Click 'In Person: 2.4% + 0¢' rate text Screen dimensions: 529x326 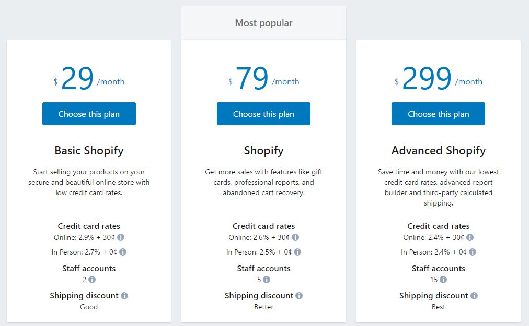click(x=433, y=252)
